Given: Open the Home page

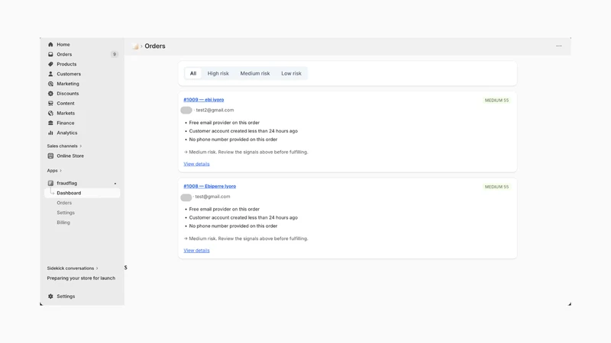Looking at the screenshot, I should [x=63, y=44].
